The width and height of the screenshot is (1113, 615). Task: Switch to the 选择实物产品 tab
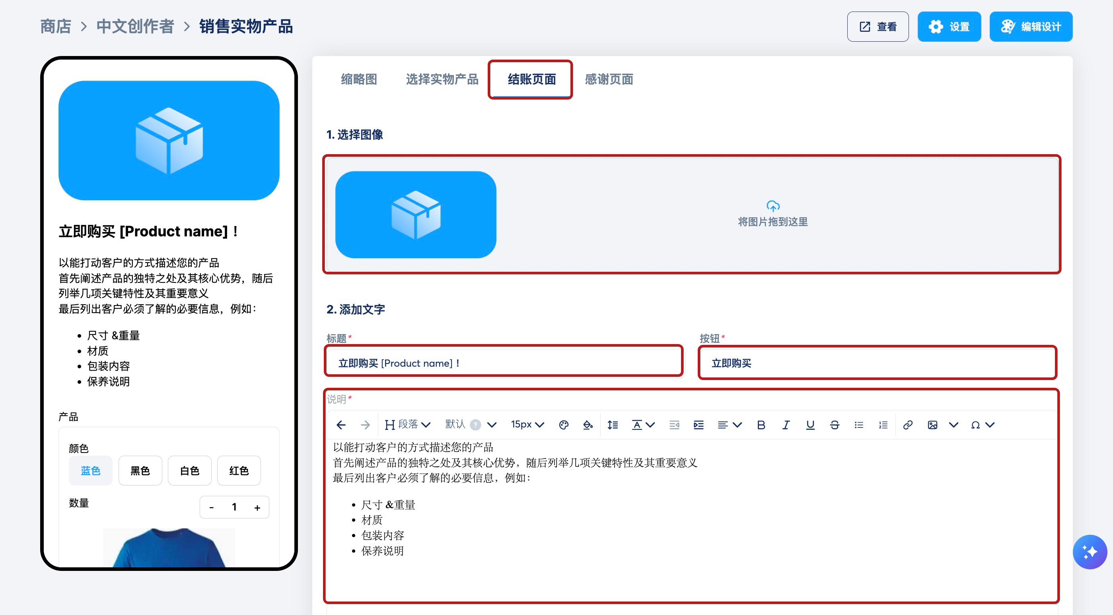(x=442, y=79)
